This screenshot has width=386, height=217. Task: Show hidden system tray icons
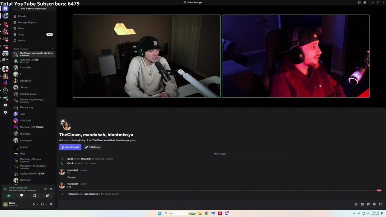[354, 213]
